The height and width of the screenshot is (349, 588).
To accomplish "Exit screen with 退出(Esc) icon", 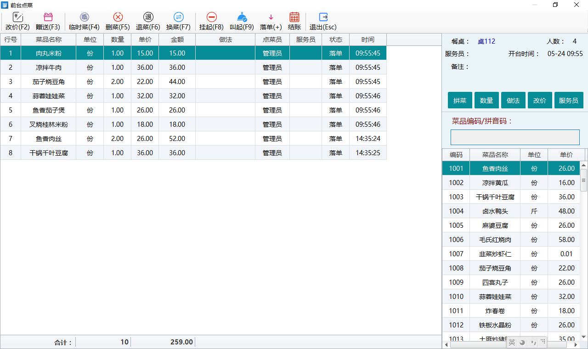I will [x=323, y=17].
